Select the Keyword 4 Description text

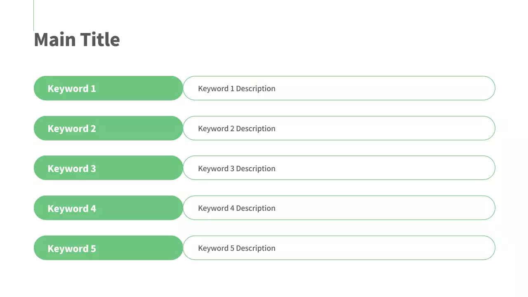pos(236,208)
